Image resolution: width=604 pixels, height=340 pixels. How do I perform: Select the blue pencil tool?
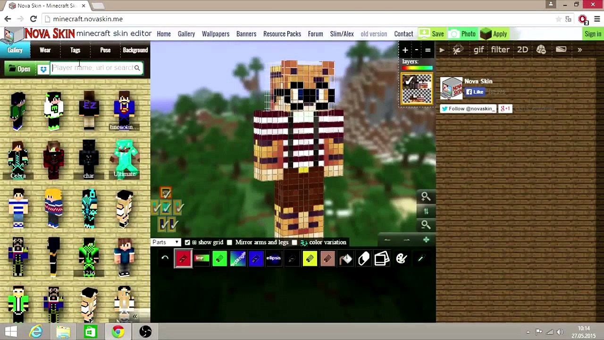[x=256, y=258]
